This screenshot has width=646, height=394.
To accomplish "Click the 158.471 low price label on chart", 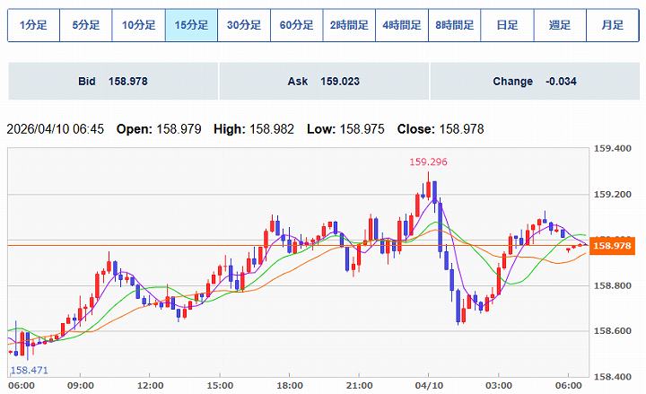I will pos(28,369).
